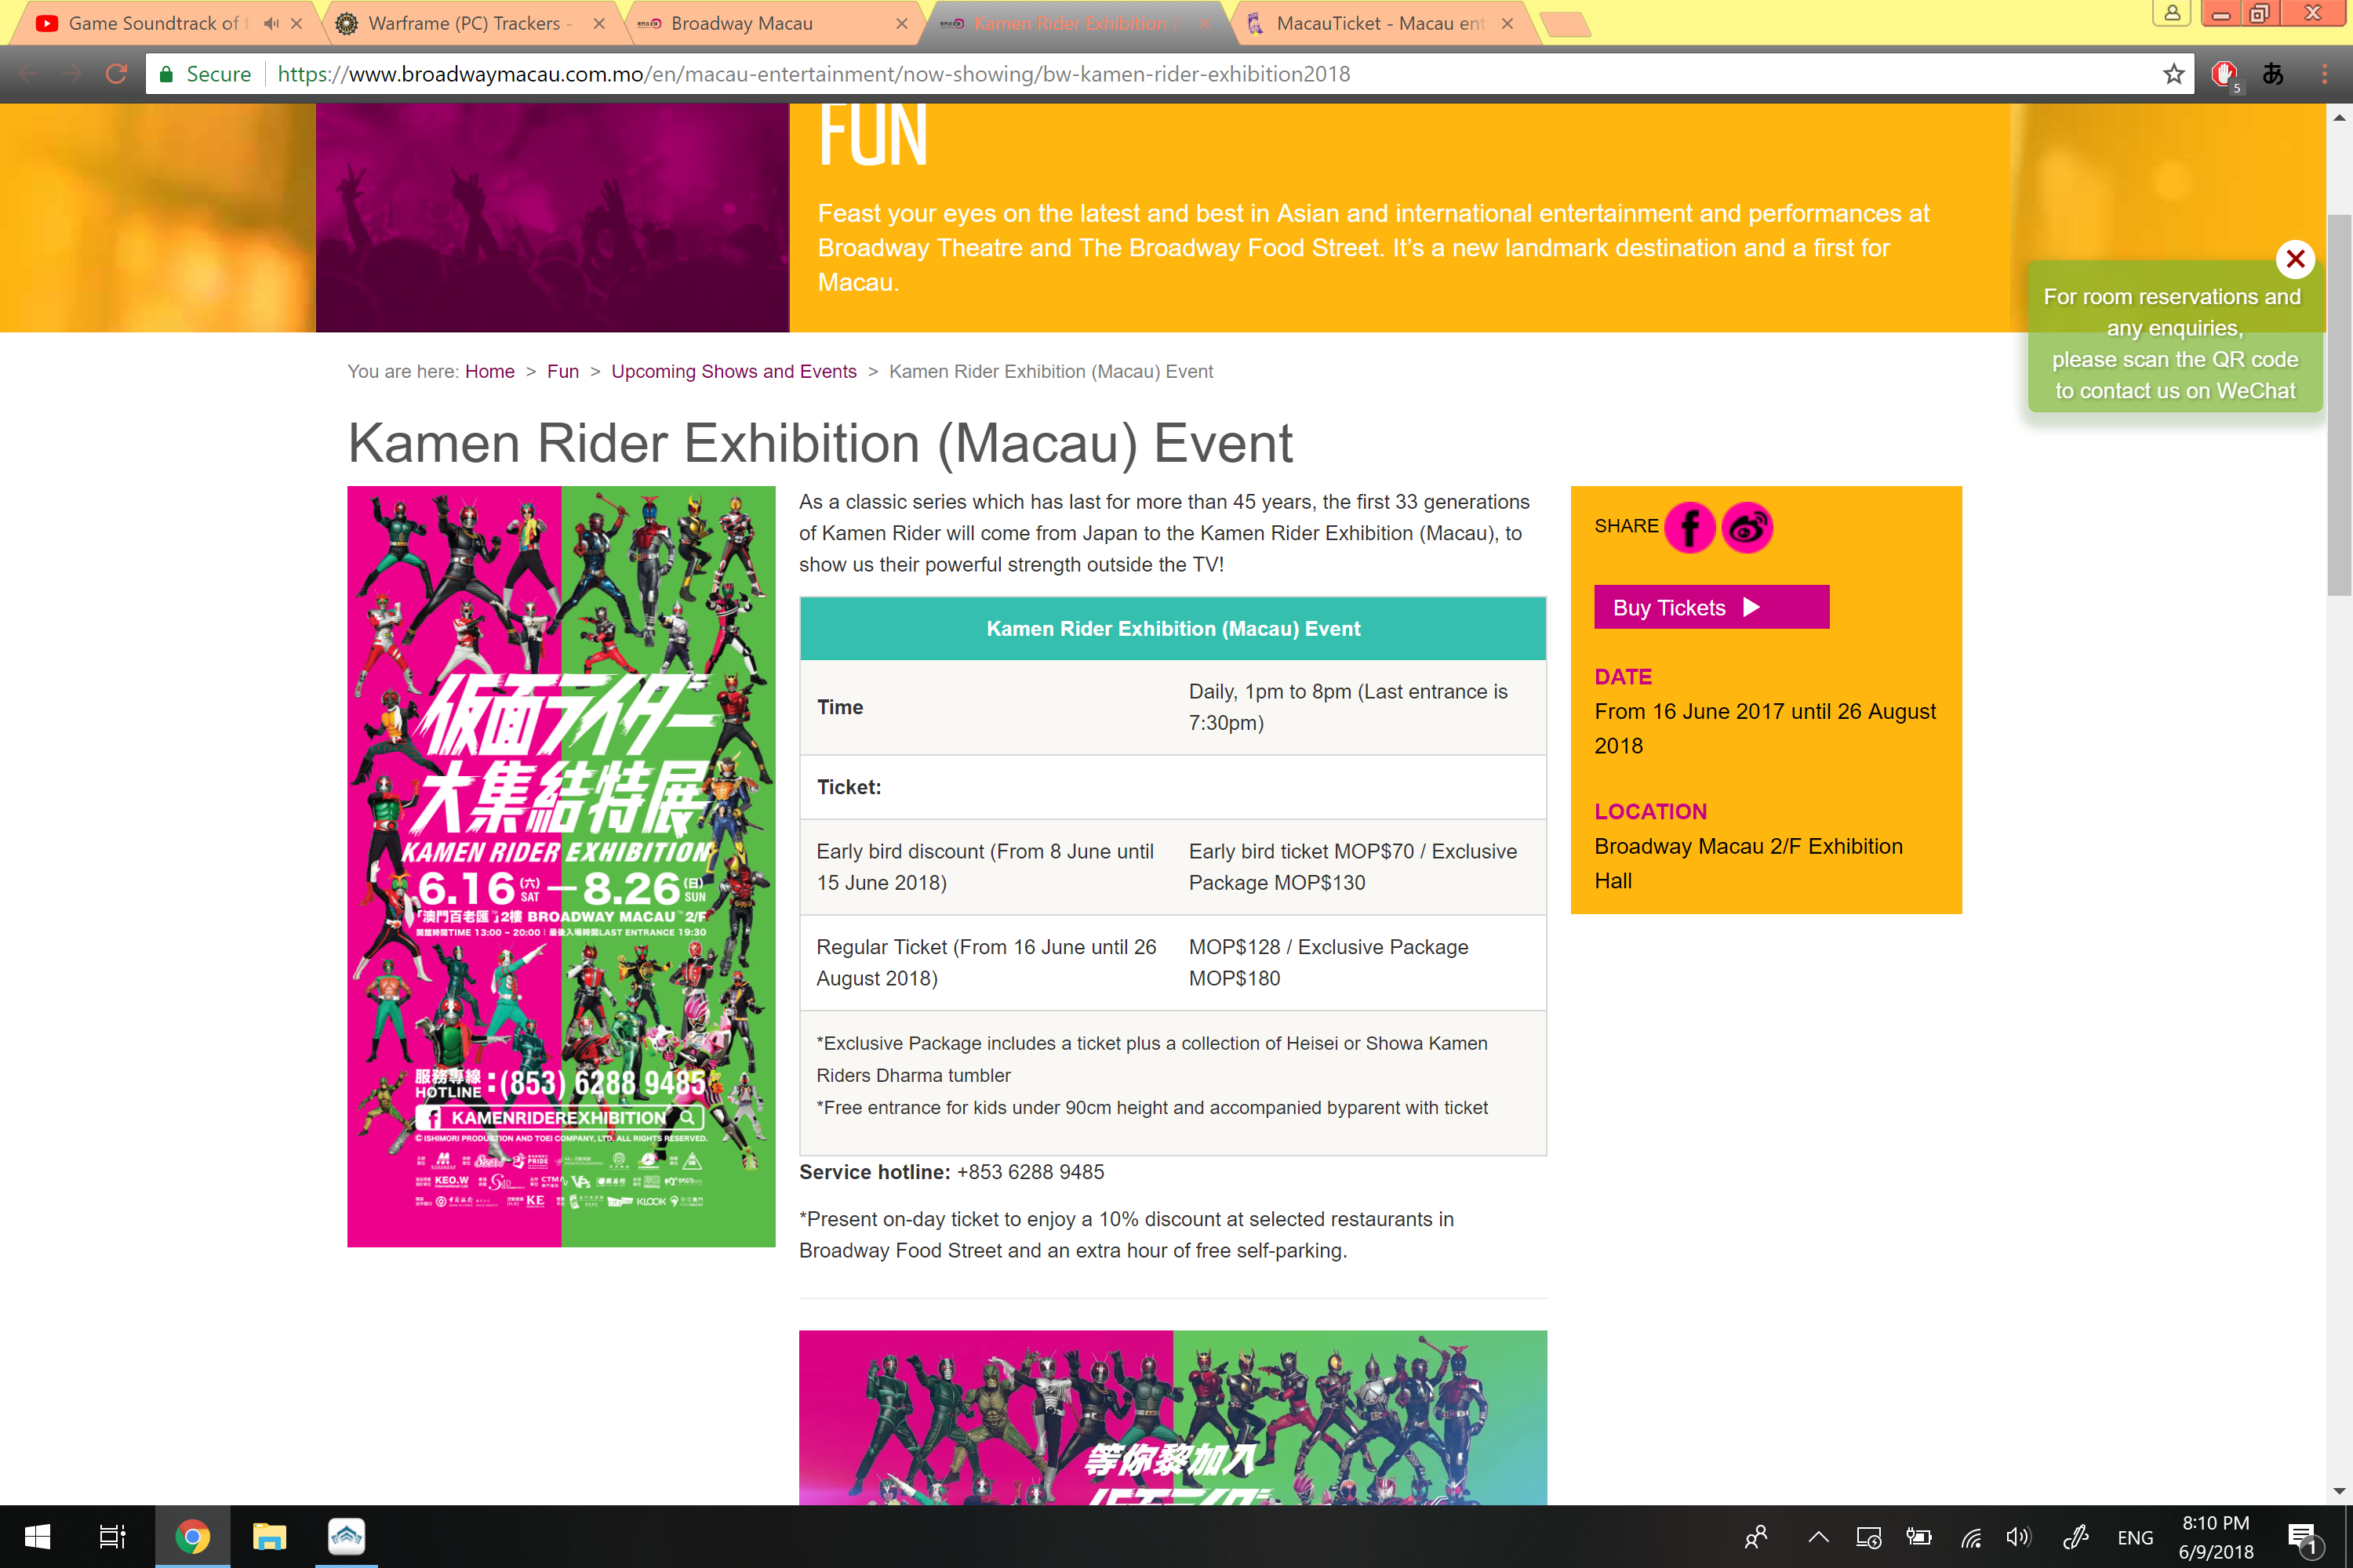This screenshot has width=2353, height=1568.
Task: Open the battery status tray icon
Action: pos(1918,1537)
